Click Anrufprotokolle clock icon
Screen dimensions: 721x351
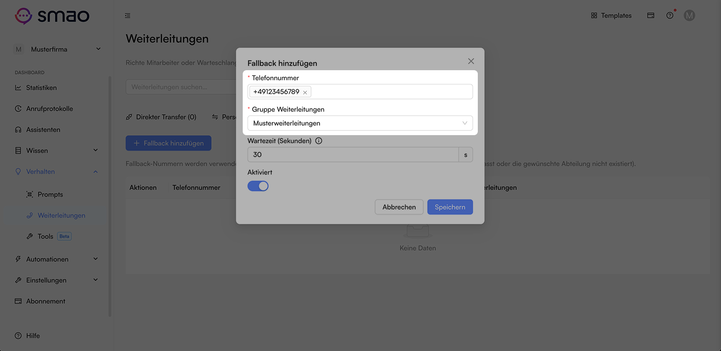(x=18, y=109)
